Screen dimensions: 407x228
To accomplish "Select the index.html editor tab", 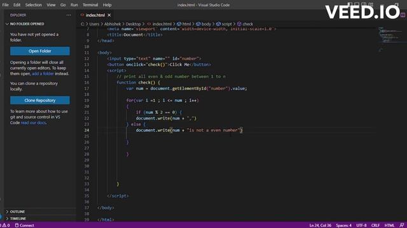I will click(95, 15).
